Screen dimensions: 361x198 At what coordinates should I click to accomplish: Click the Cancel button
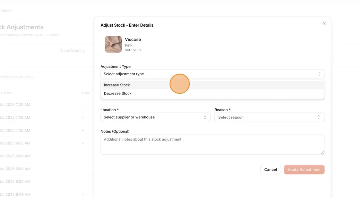tap(270, 170)
